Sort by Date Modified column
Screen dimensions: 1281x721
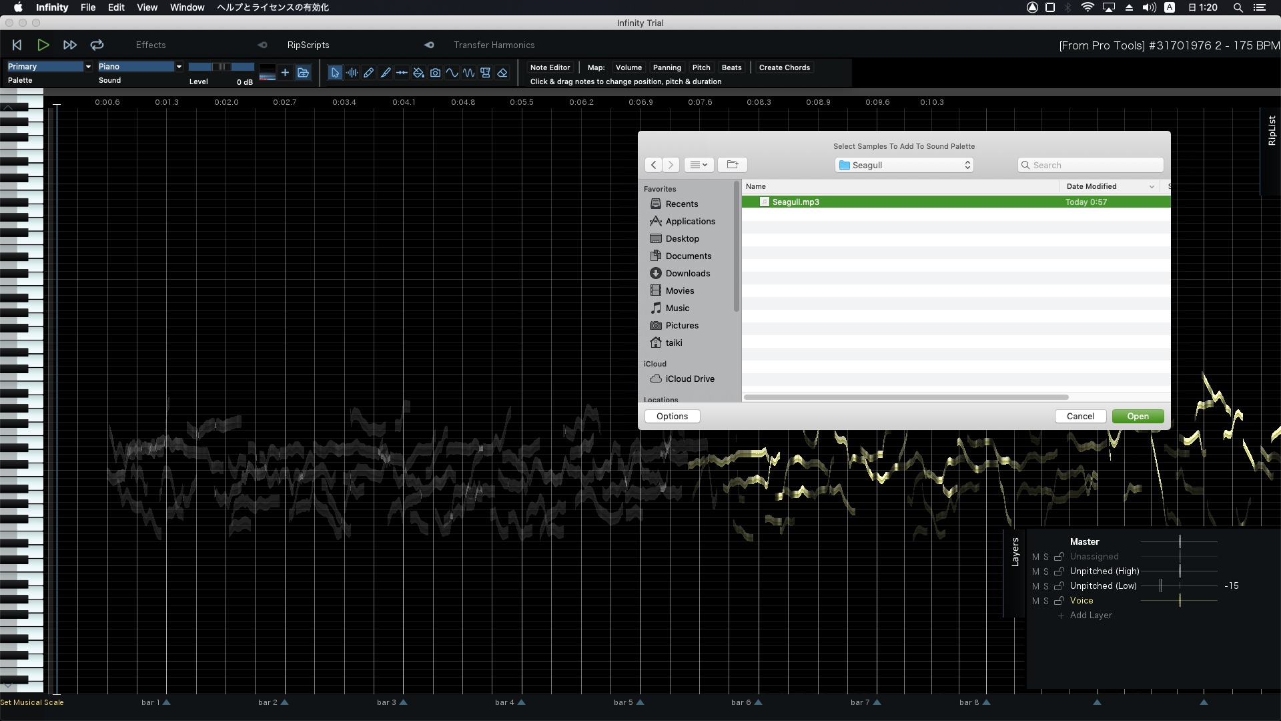1110,186
